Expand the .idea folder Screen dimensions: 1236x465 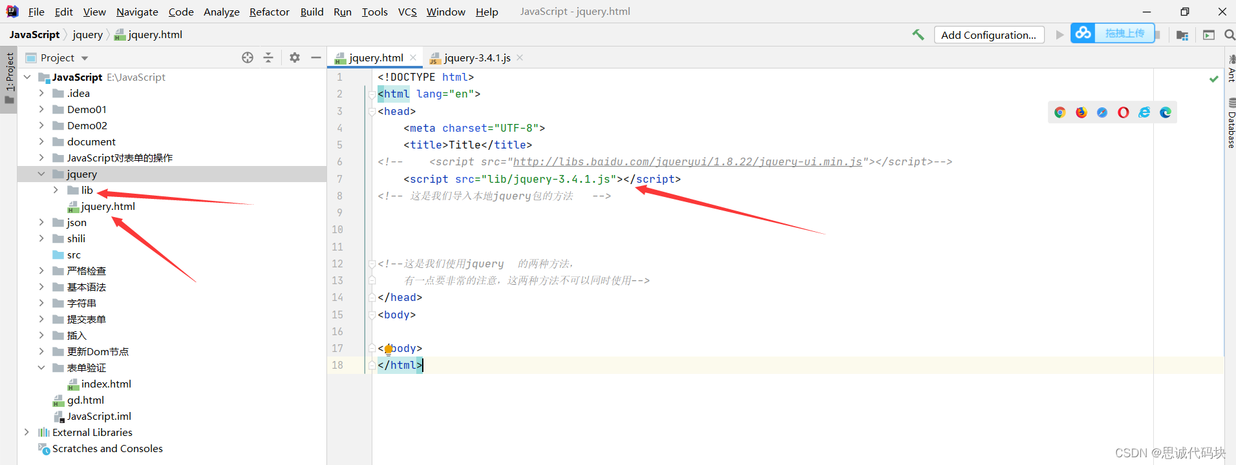pos(41,93)
